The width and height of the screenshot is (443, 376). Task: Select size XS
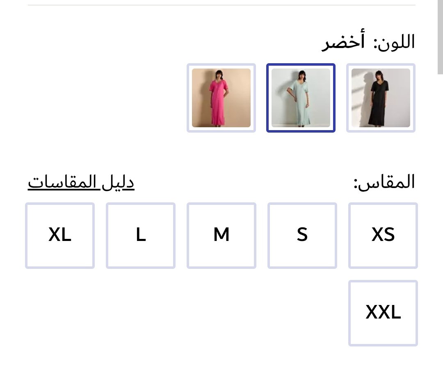[x=383, y=235]
